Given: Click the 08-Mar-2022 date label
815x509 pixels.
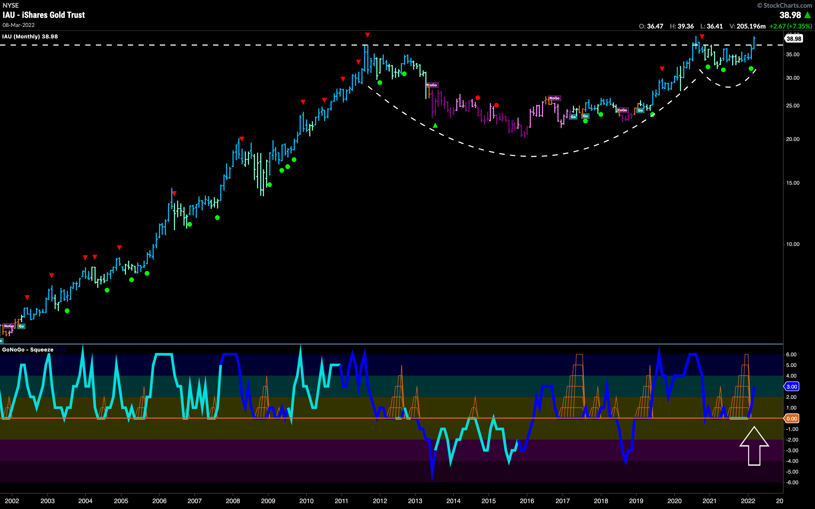Looking at the screenshot, I should click(x=18, y=25).
